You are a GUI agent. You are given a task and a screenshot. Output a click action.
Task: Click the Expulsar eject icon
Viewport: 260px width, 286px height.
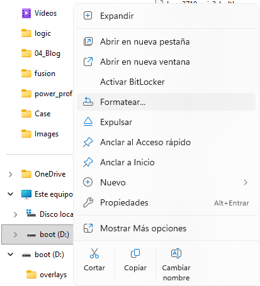click(x=88, y=122)
